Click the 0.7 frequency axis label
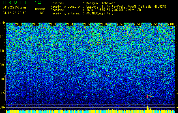178x113 pixels. (x=2, y=93)
